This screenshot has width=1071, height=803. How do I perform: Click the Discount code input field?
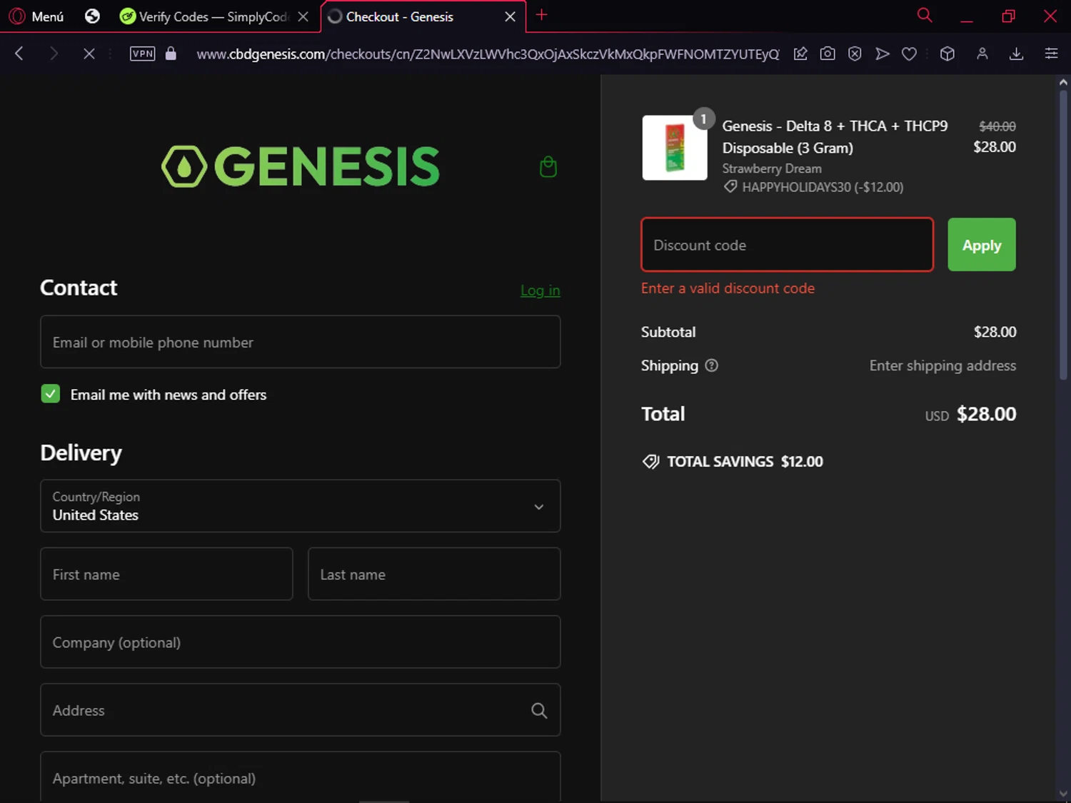click(x=787, y=245)
